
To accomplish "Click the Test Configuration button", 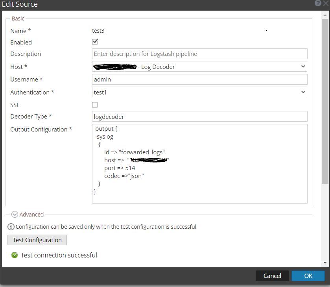I will [x=37, y=240].
